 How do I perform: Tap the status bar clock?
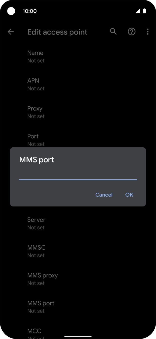30,11
